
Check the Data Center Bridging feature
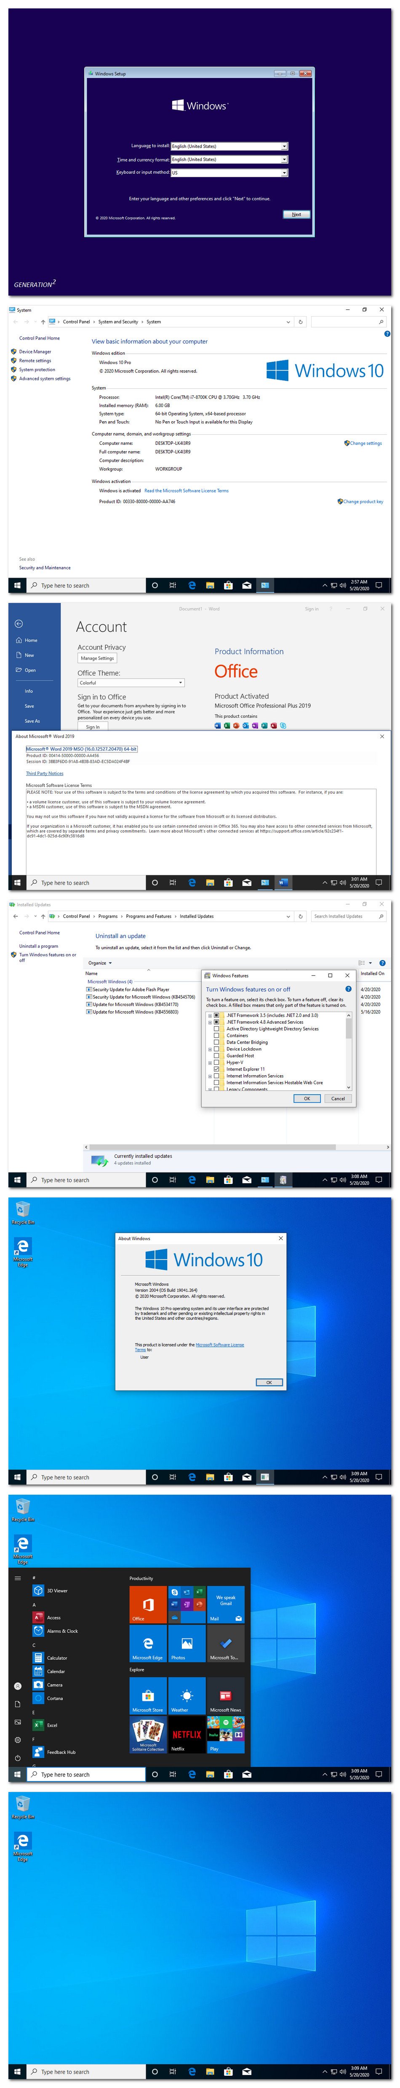tap(216, 1042)
